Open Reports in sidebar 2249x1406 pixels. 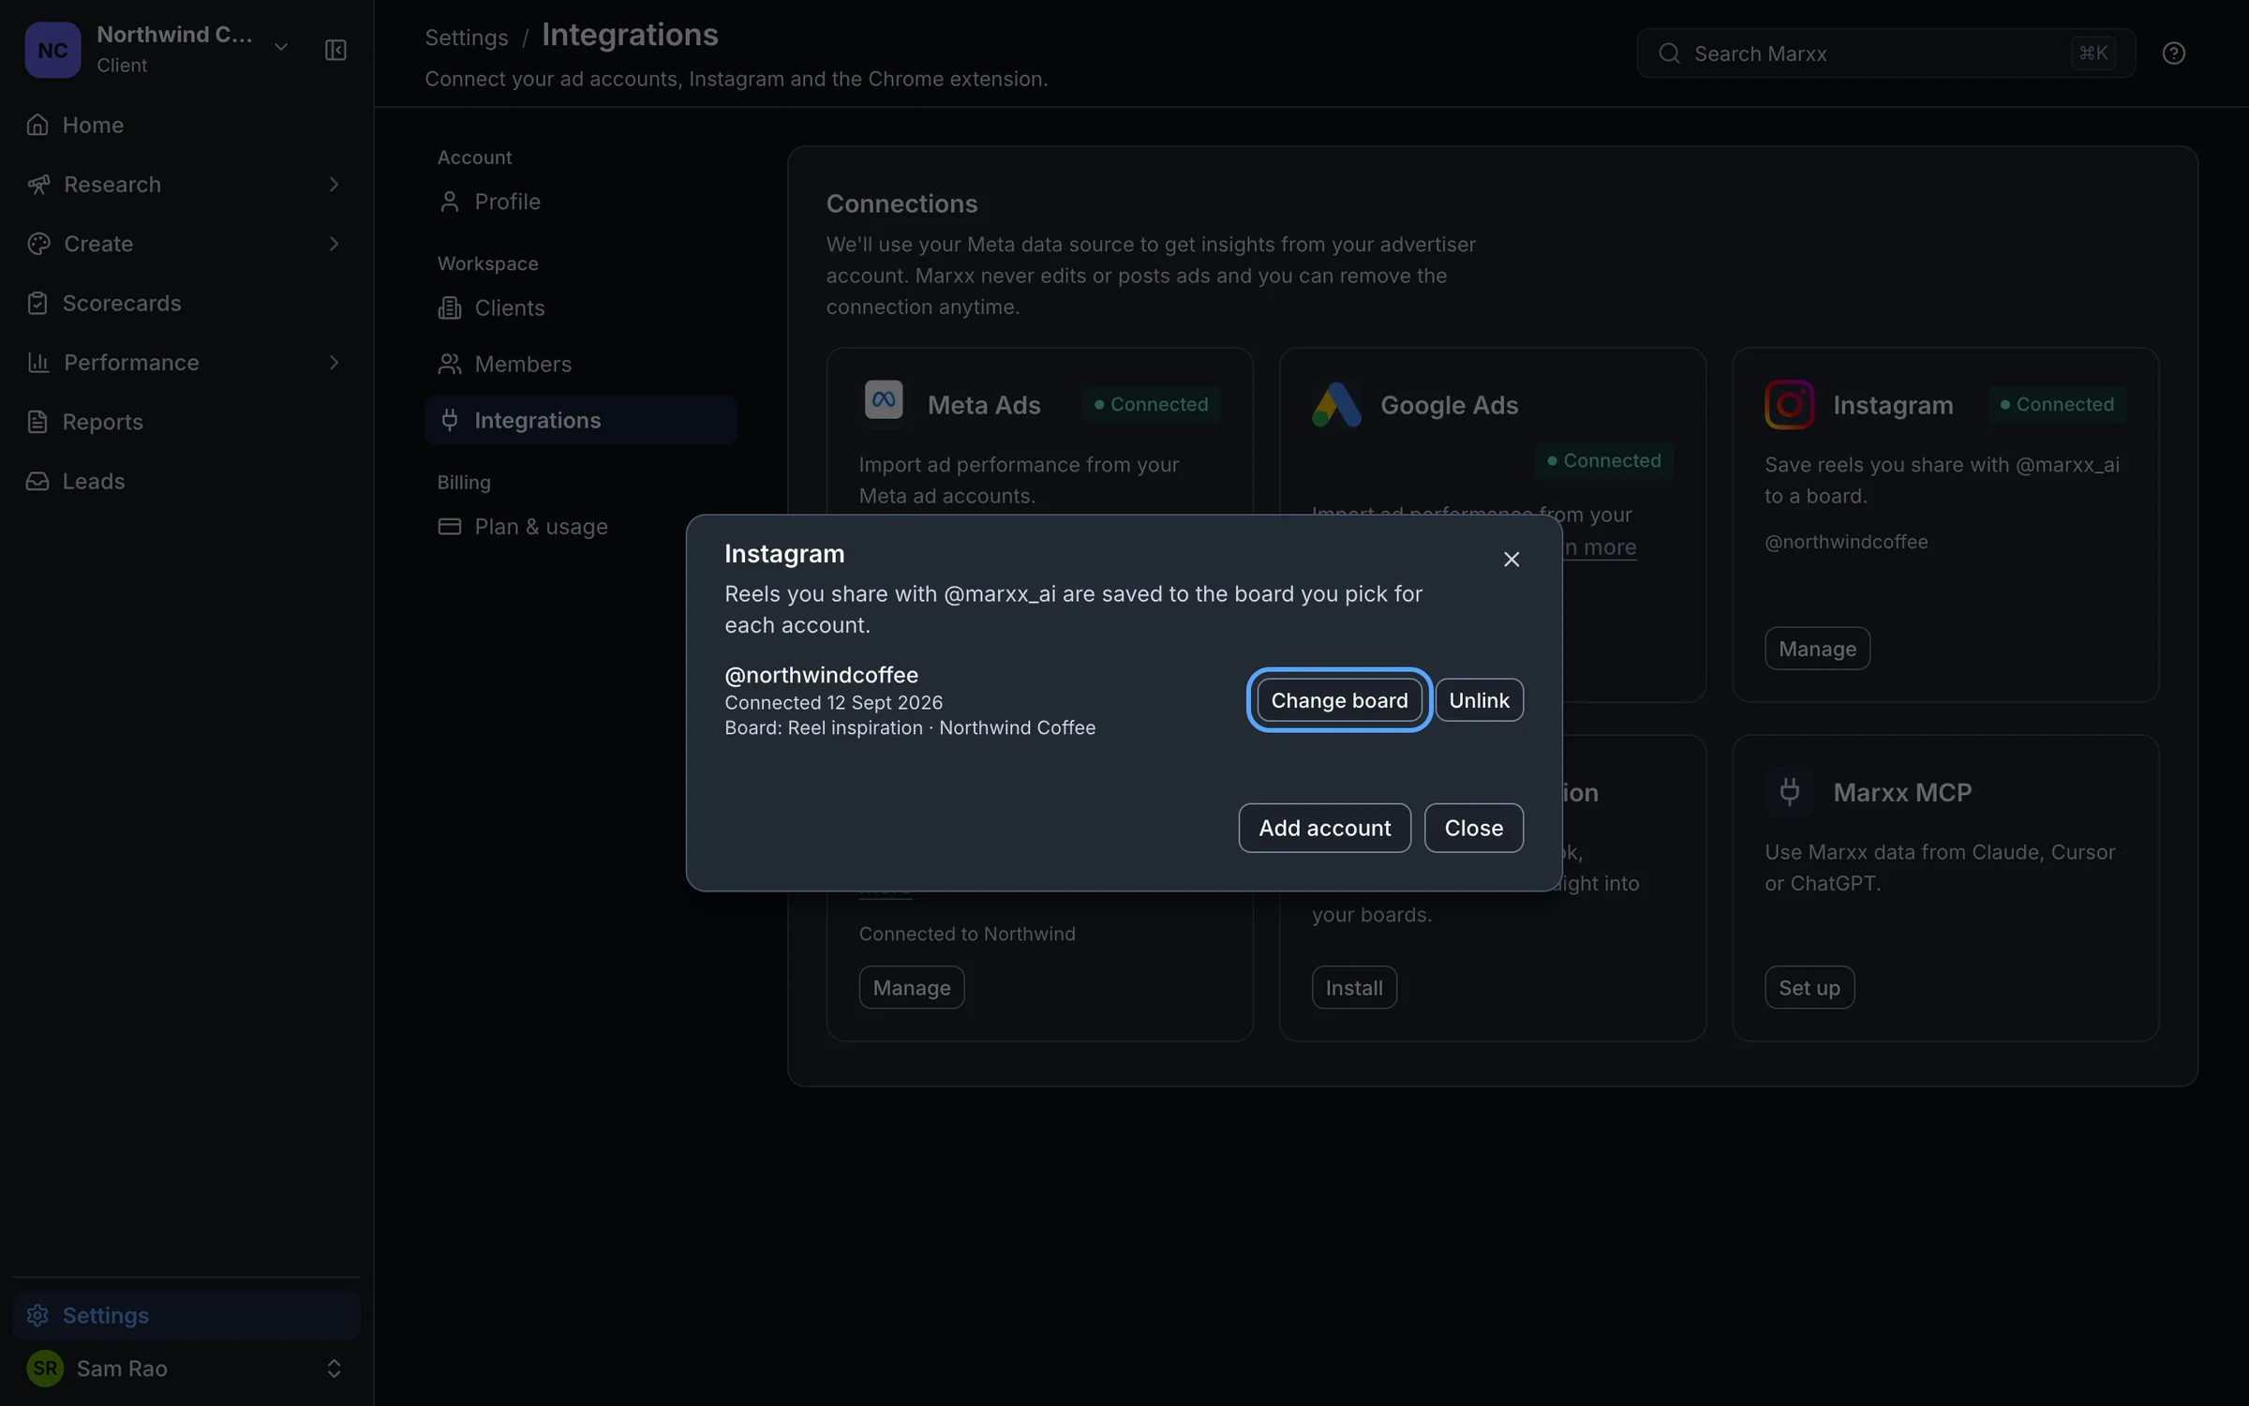point(186,422)
